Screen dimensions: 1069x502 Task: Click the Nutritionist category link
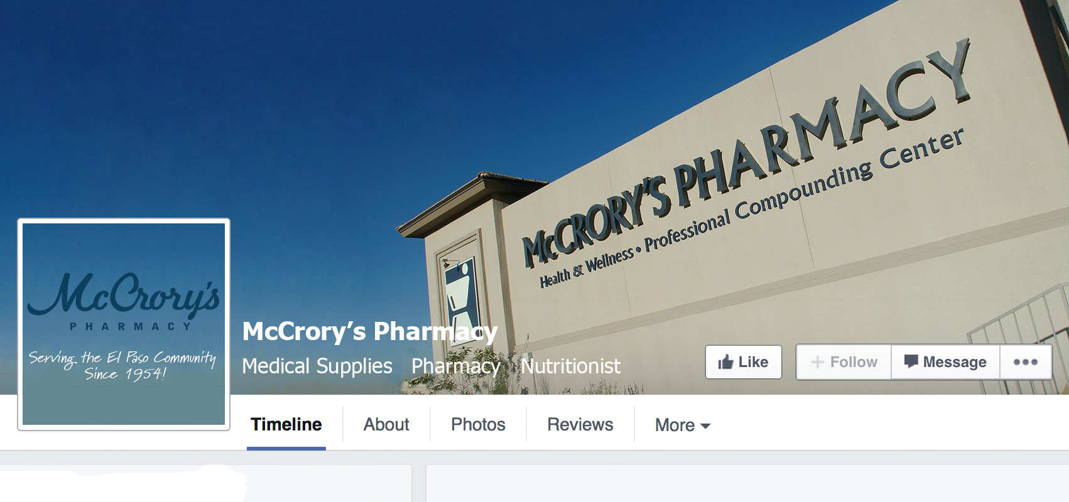pos(570,366)
